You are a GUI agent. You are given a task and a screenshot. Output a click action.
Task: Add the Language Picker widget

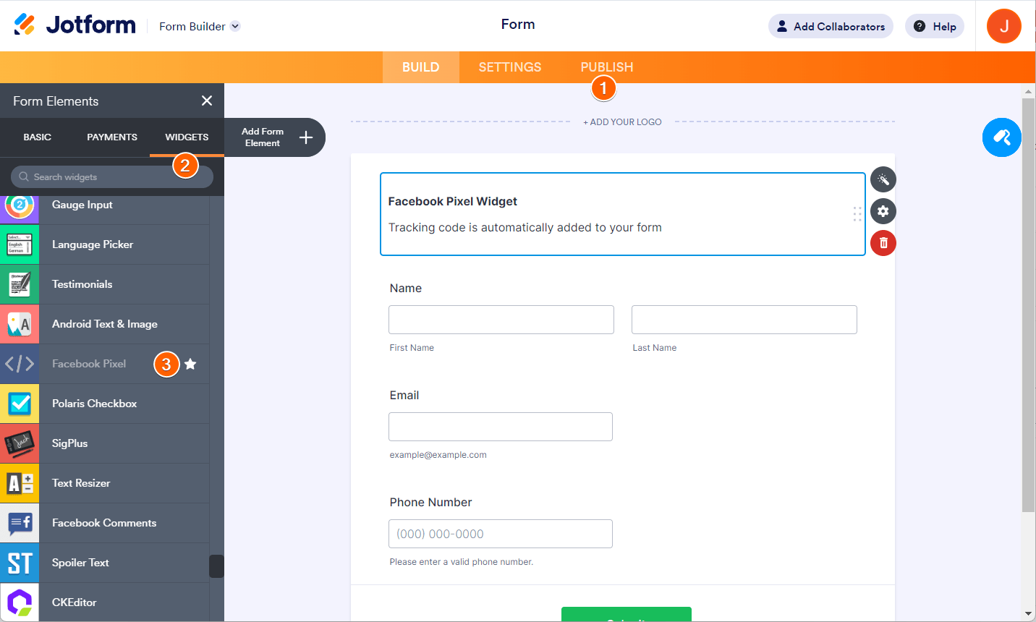tap(93, 244)
